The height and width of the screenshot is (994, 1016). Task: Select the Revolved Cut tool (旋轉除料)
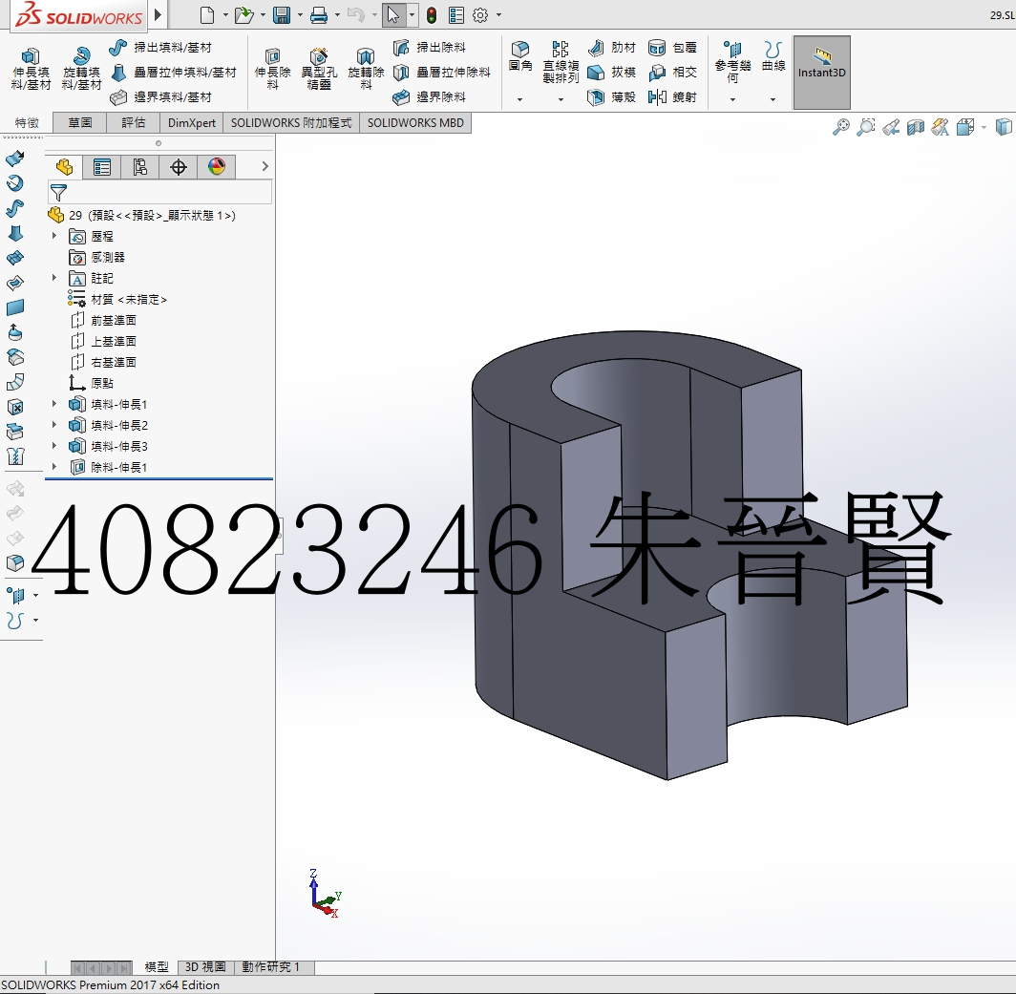click(x=366, y=68)
